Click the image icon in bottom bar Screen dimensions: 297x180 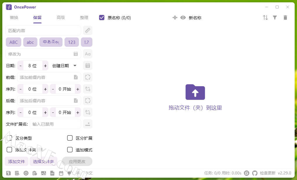pyautogui.click(x=44, y=173)
